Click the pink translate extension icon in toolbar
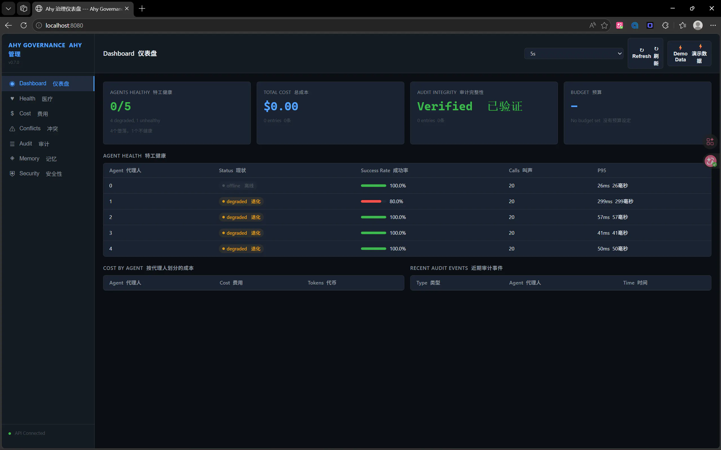The image size is (721, 450). coord(619,25)
